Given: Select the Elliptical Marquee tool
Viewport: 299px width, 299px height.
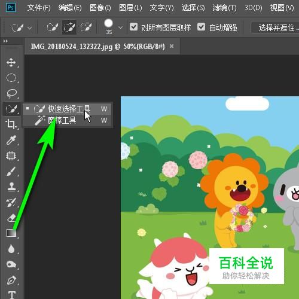Looking at the screenshot, I should click(x=11, y=78).
